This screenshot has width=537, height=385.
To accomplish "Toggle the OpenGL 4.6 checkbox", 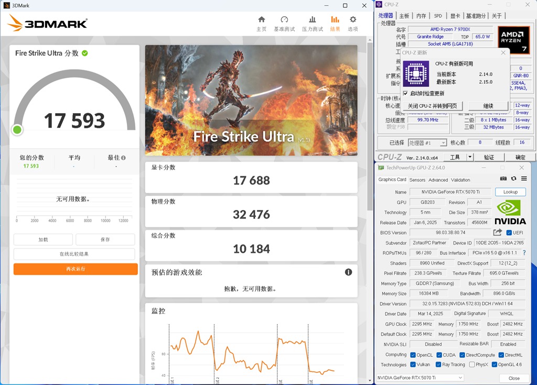I will click(x=494, y=365).
